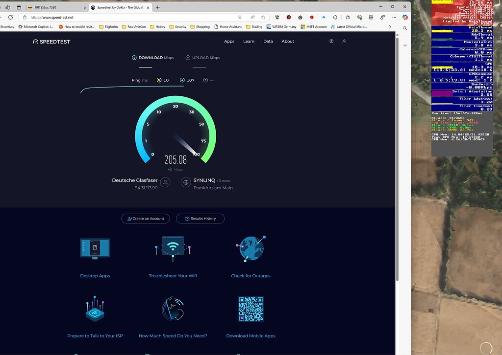Open a new browser tab

[157, 7]
